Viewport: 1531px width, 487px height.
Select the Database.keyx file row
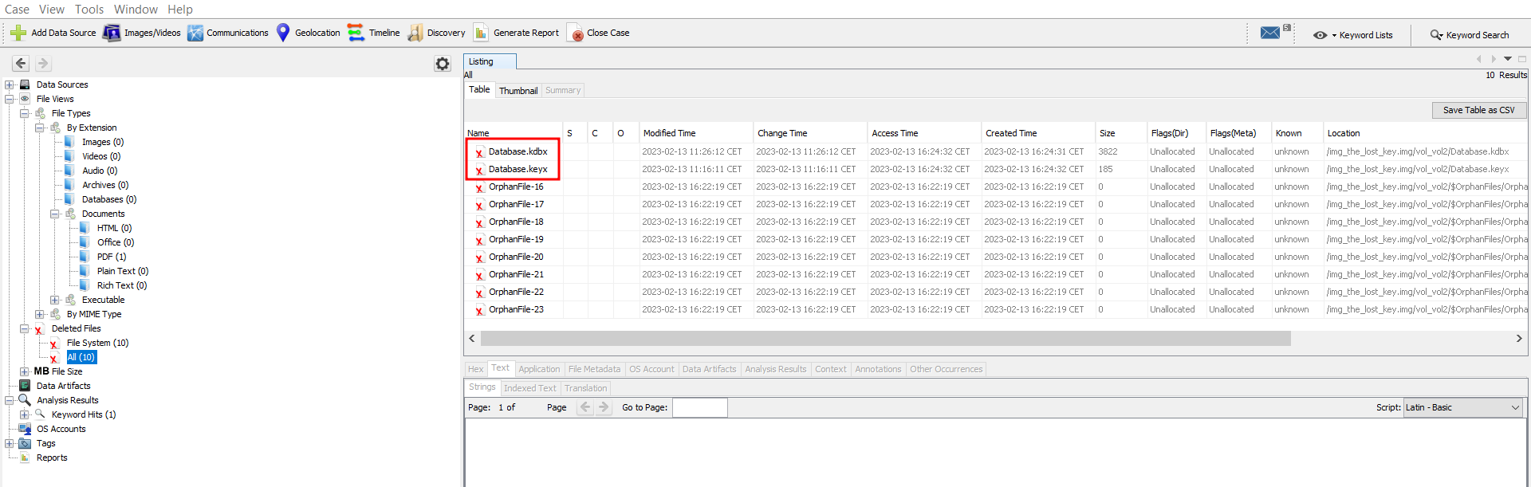coord(996,169)
